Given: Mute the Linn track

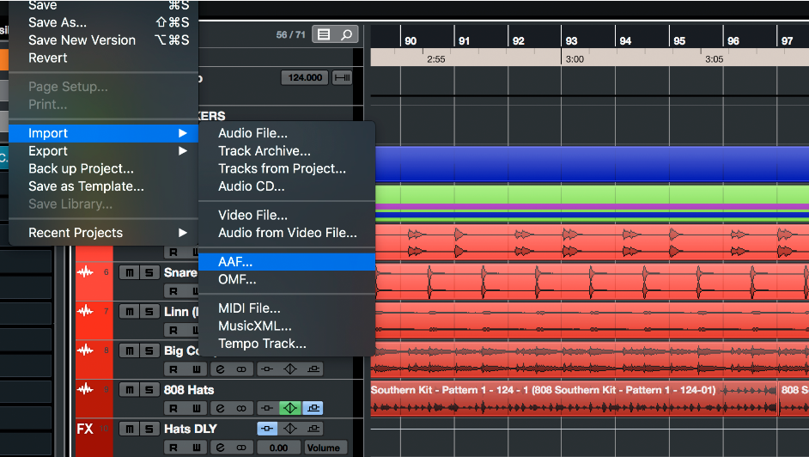Looking at the screenshot, I should point(130,312).
